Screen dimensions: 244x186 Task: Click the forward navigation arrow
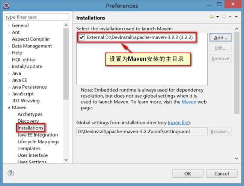coord(224,16)
